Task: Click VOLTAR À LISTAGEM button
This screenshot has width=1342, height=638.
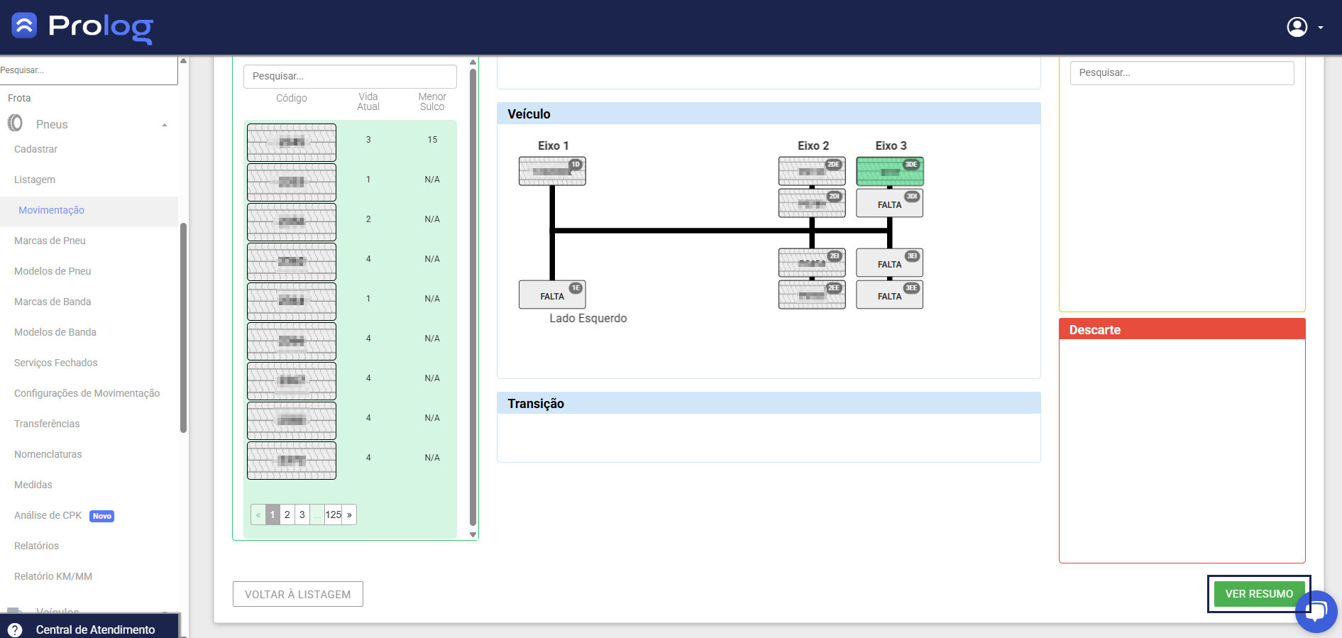Action: tap(298, 594)
